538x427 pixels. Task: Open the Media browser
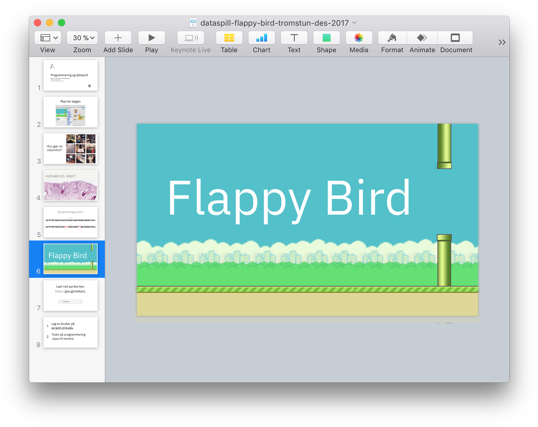pyautogui.click(x=359, y=38)
